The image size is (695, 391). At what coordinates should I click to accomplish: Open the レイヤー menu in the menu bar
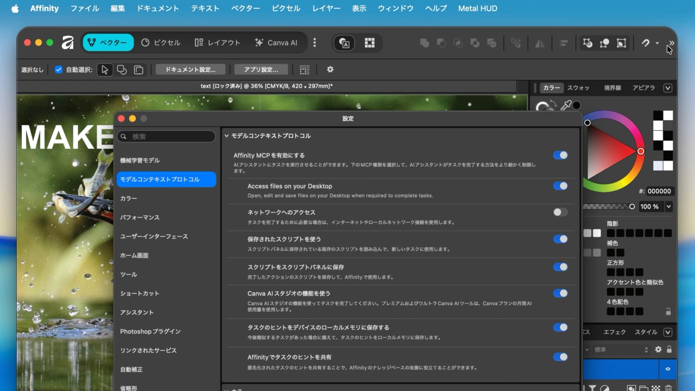pyautogui.click(x=326, y=9)
